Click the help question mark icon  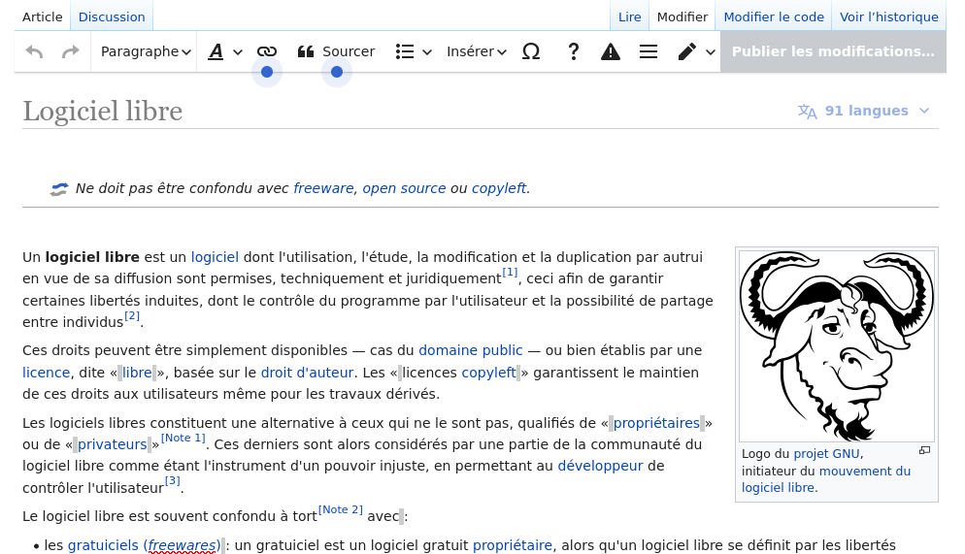573,51
